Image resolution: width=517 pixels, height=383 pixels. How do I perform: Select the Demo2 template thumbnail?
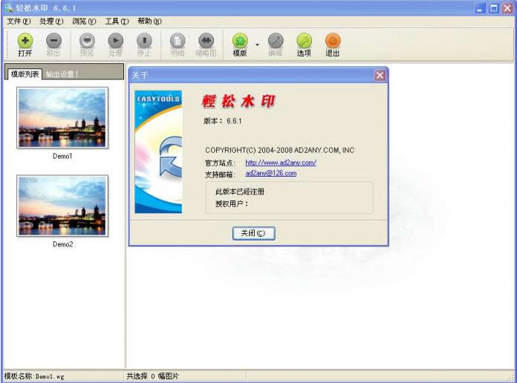click(x=62, y=206)
